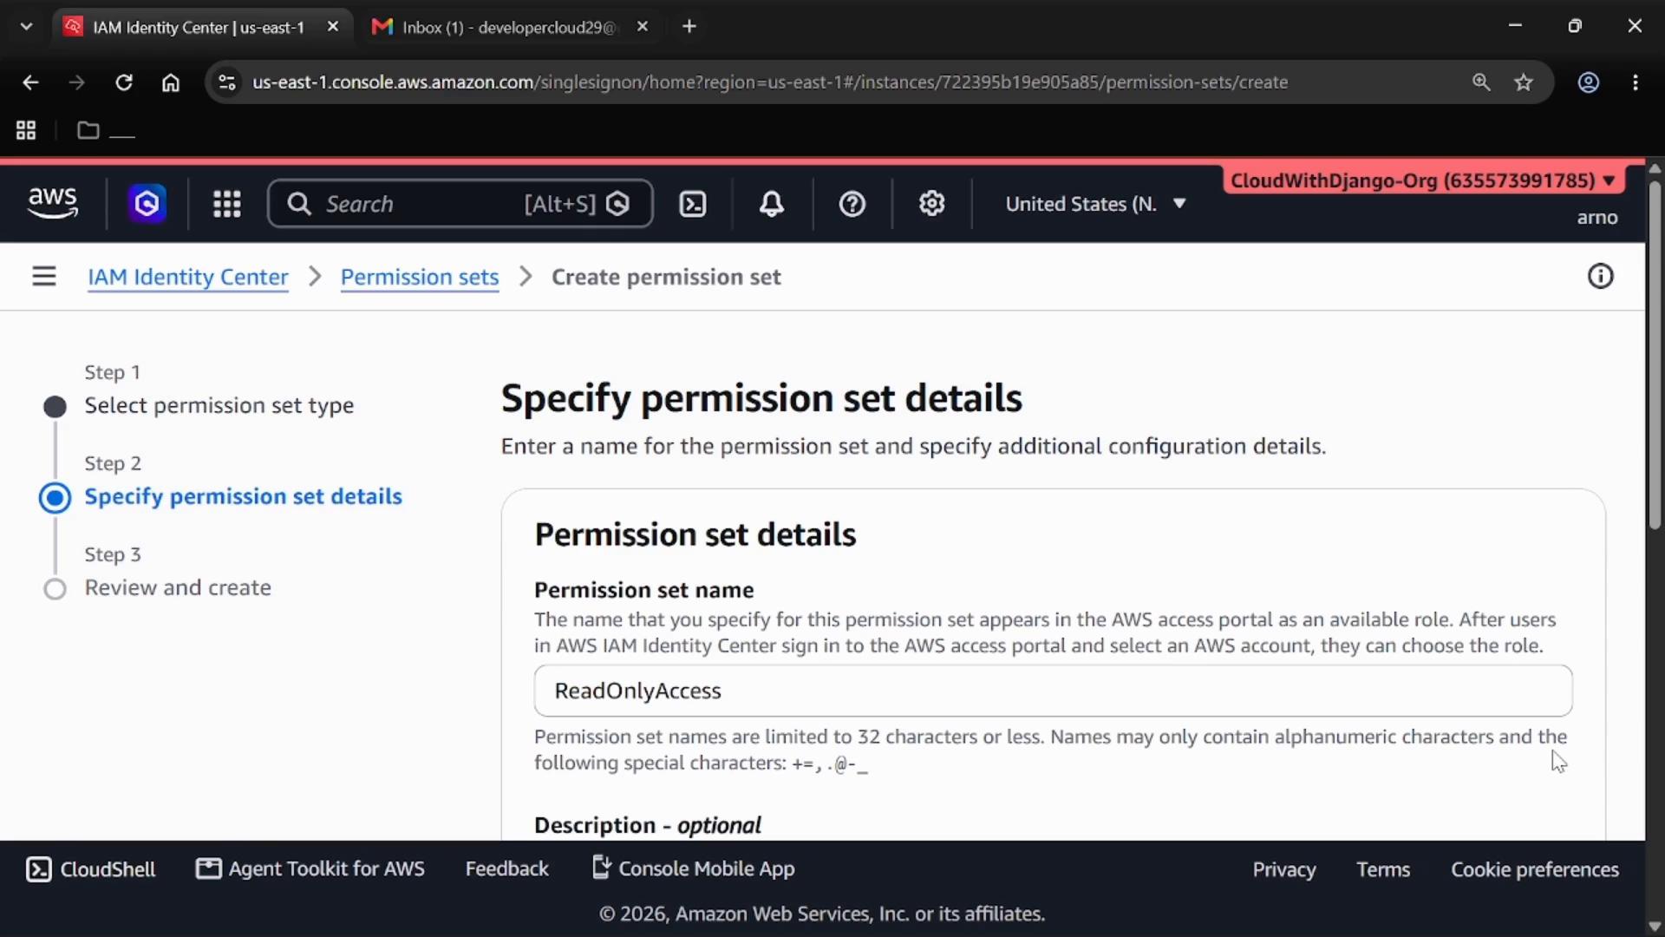Open the AWS services grid menu
Image resolution: width=1665 pixels, height=937 pixels.
point(227,204)
